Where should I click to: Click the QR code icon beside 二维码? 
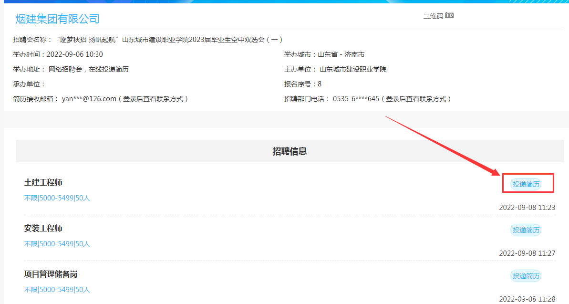pos(449,16)
